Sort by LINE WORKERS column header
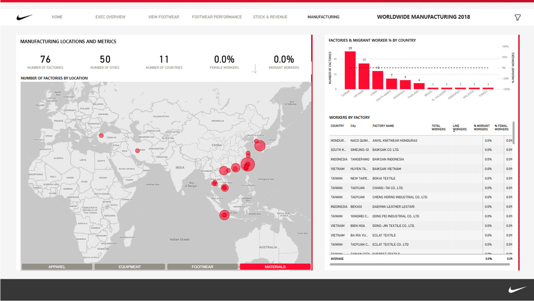 click(x=460, y=128)
